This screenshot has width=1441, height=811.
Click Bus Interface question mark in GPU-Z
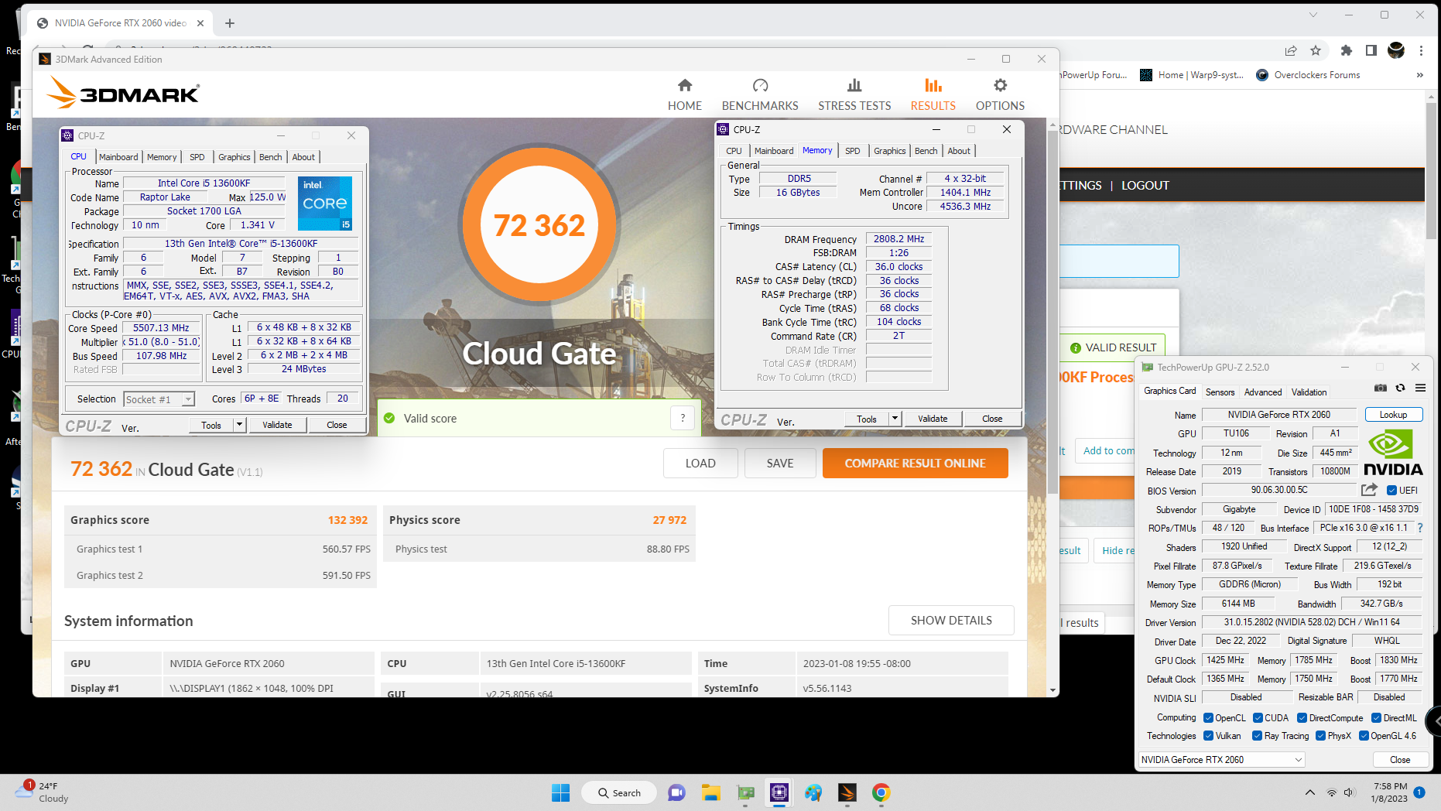click(x=1419, y=528)
